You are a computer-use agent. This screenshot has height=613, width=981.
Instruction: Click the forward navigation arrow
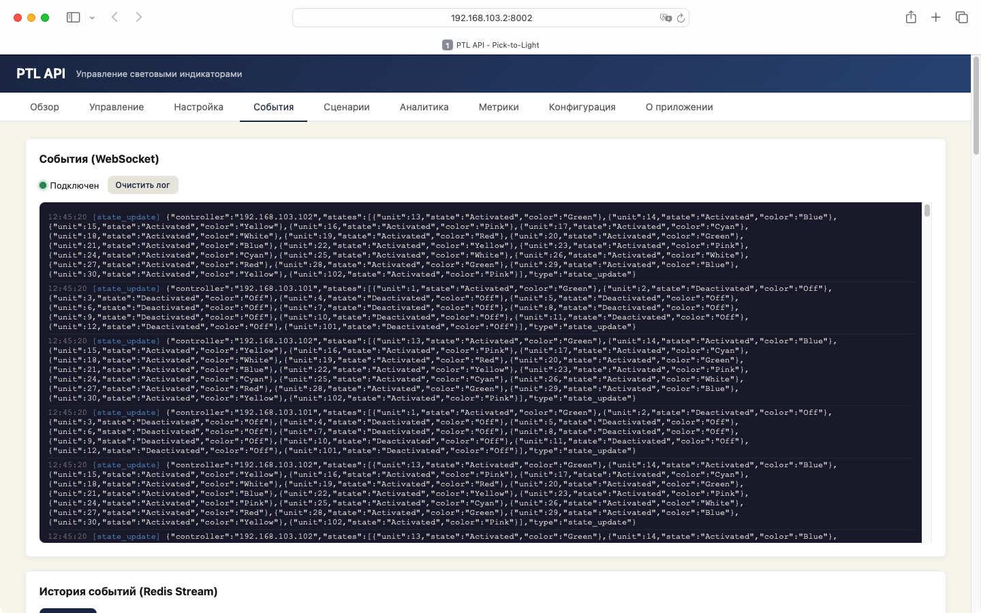tap(139, 17)
